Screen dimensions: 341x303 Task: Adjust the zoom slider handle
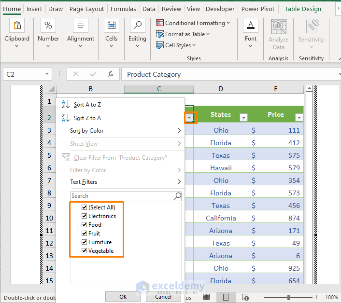click(289, 297)
